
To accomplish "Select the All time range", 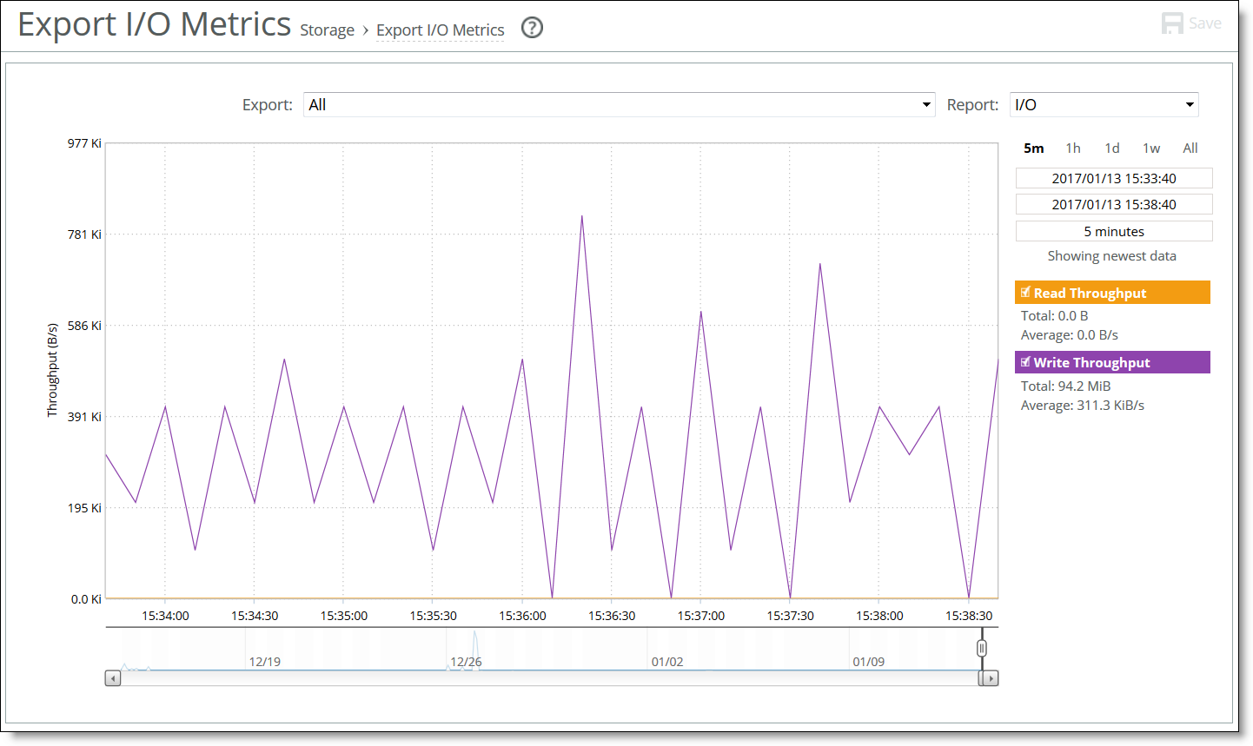I will click(1190, 148).
